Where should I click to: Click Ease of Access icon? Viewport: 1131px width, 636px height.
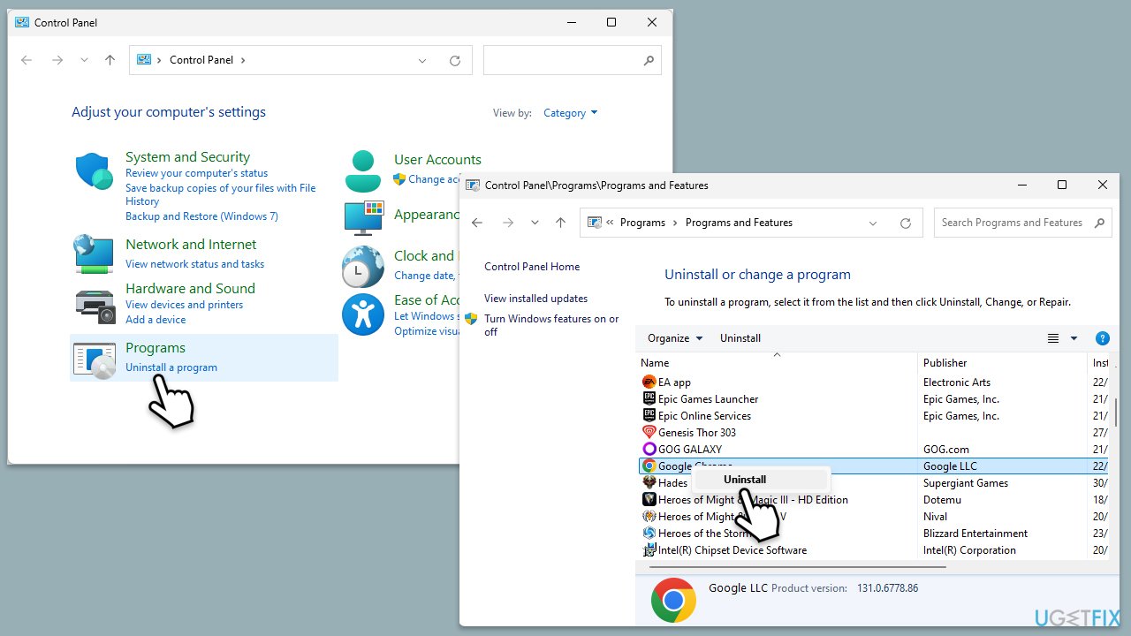point(363,314)
